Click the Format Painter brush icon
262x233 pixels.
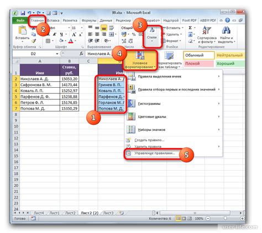click(x=34, y=41)
